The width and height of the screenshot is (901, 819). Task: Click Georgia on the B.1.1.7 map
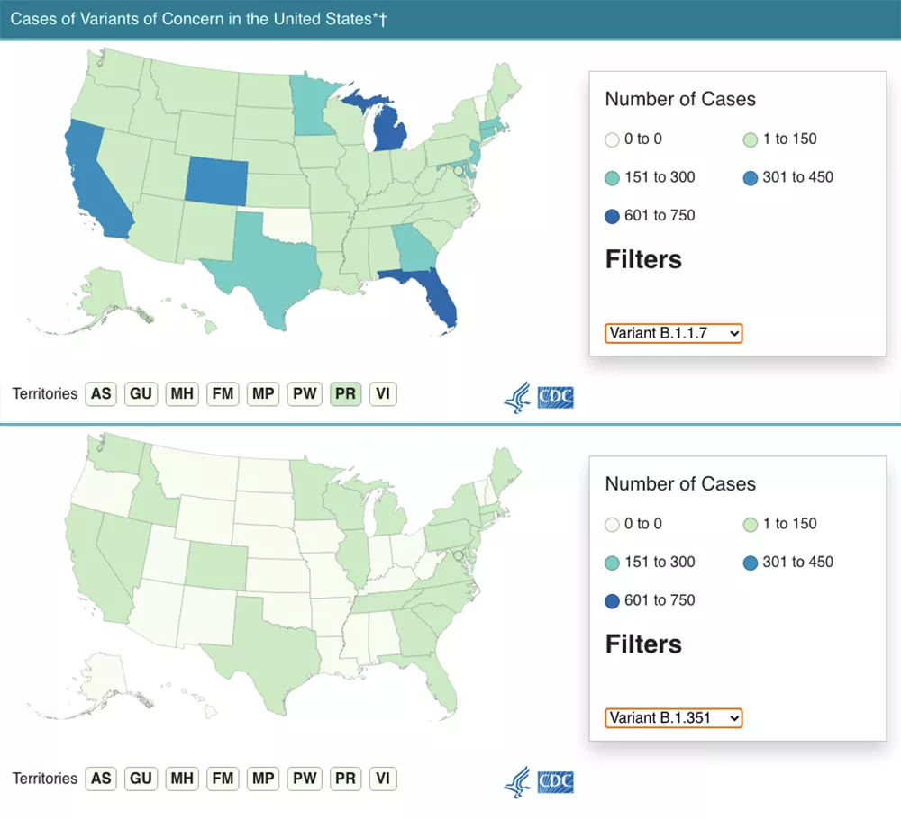click(415, 247)
